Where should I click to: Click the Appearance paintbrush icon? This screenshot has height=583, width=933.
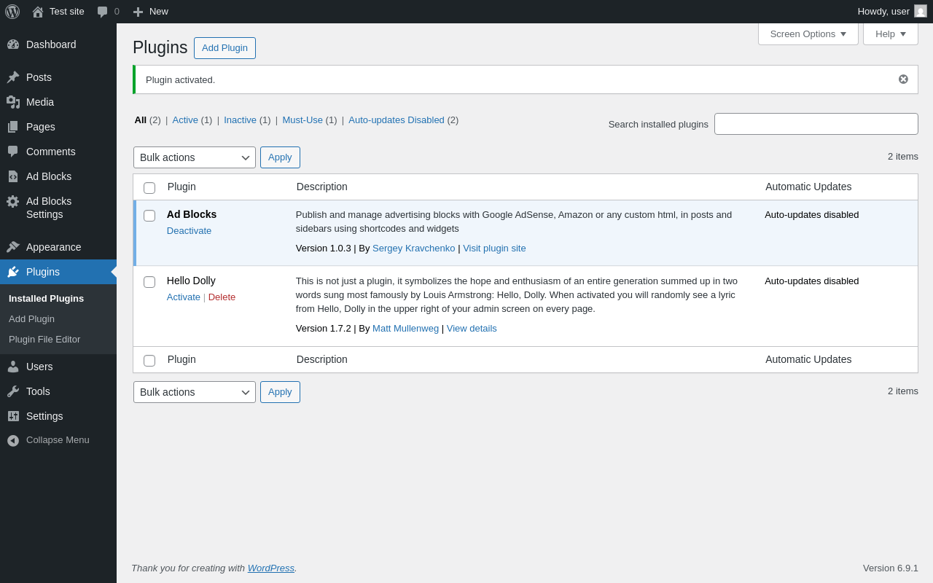[13, 247]
